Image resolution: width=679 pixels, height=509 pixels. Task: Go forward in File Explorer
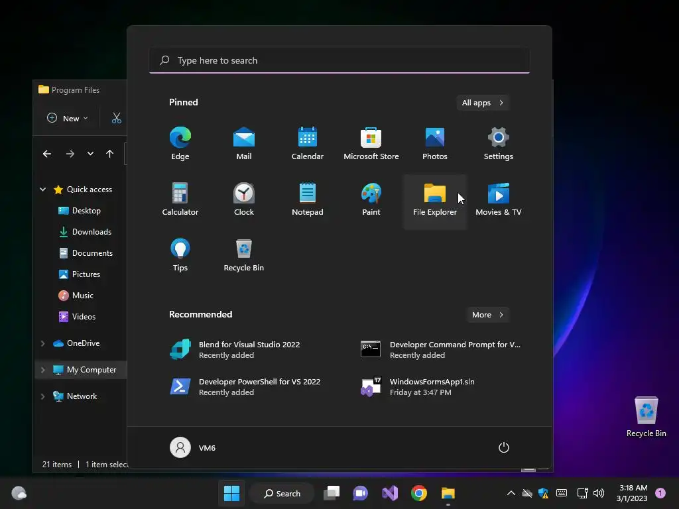tap(70, 154)
